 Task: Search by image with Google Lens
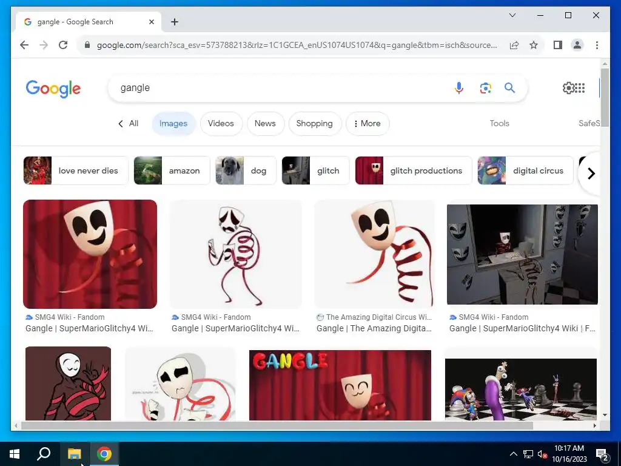486,87
